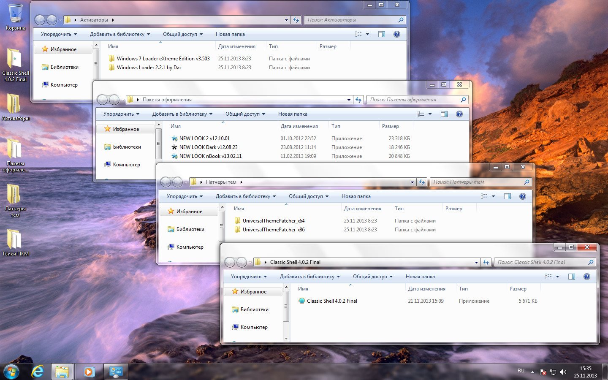Select NEW LOOK 2 v12.10.01 application

[200, 138]
